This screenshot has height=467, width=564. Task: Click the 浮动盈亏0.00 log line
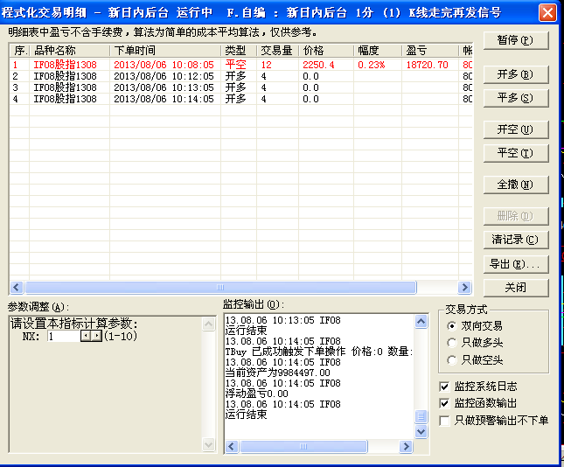(x=257, y=394)
